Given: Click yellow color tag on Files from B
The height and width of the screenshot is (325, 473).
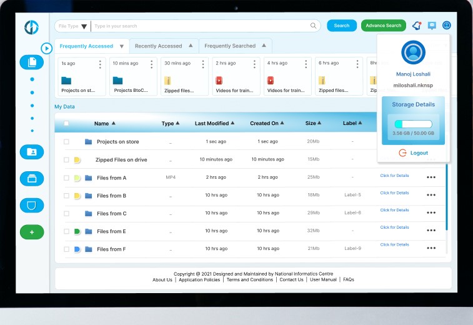Looking at the screenshot, I should click(77, 196).
